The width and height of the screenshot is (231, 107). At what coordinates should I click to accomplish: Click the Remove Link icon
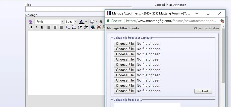click(99, 27)
